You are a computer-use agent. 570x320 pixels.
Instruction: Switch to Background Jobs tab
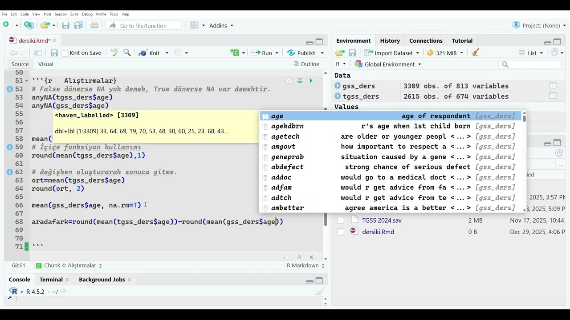(102, 280)
